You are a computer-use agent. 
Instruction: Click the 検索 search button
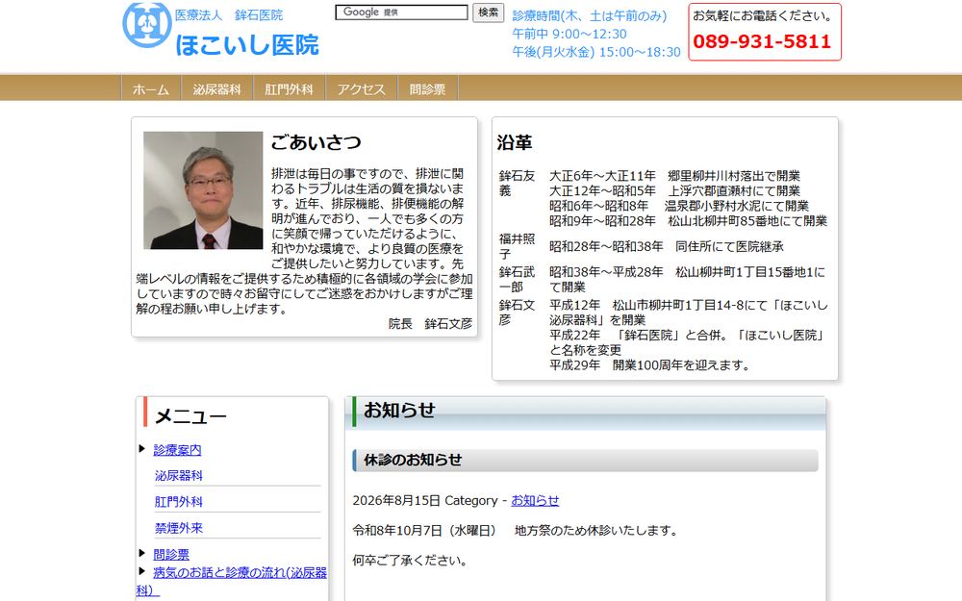(x=489, y=13)
